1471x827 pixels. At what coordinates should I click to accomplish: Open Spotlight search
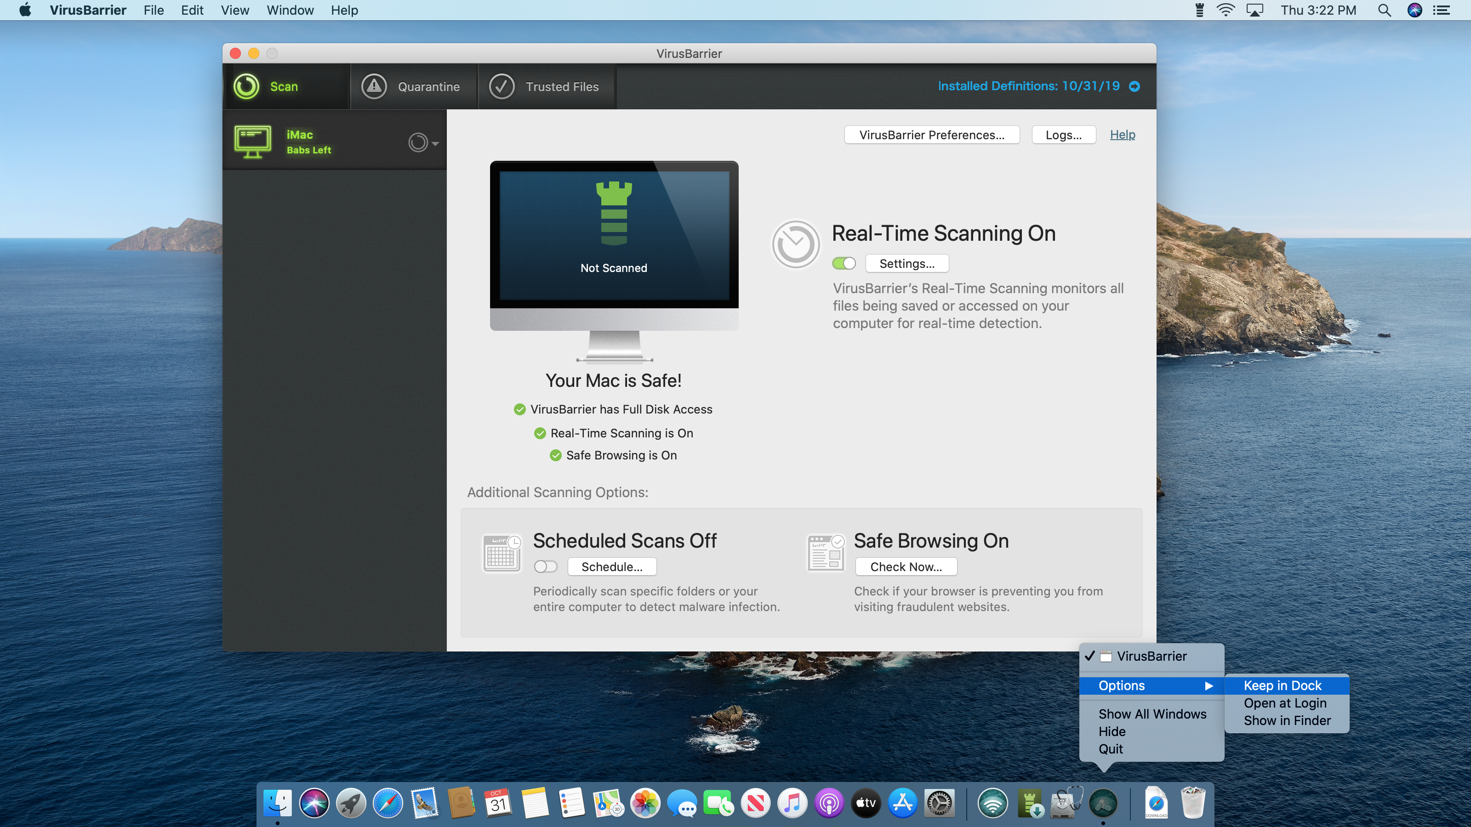(1384, 10)
